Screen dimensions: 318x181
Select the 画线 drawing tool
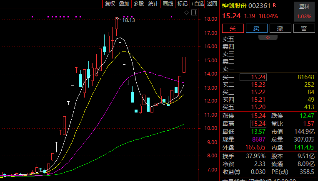pyautogui.click(x=168, y=4)
